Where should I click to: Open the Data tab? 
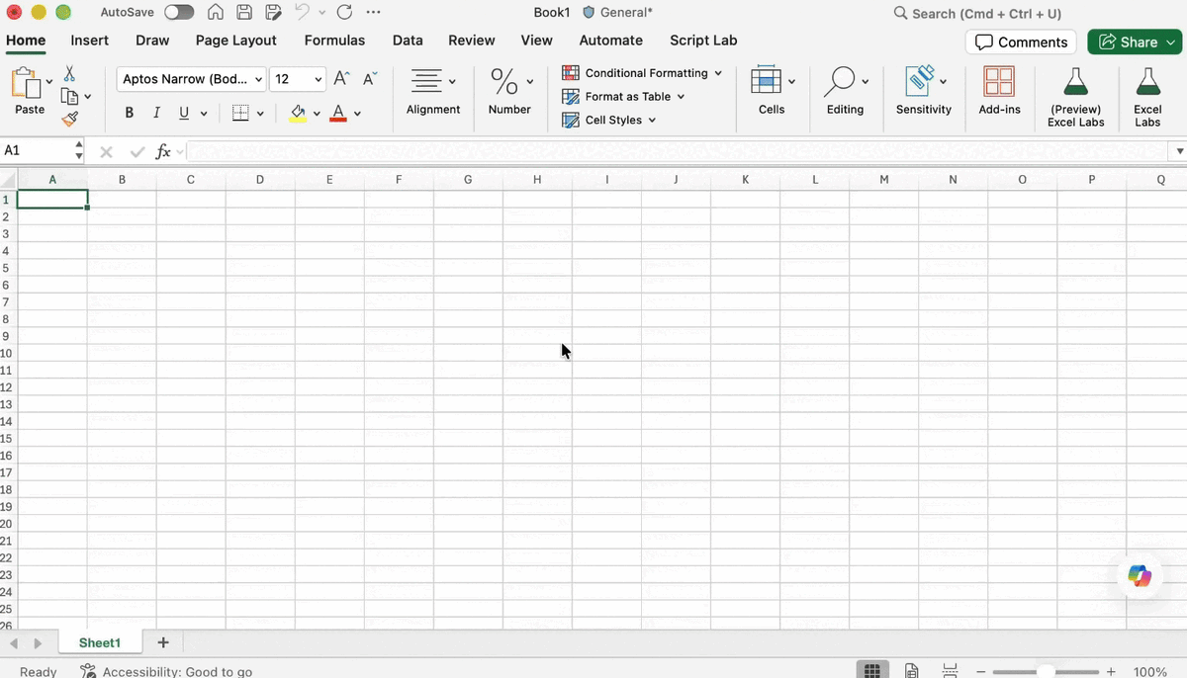(x=408, y=41)
